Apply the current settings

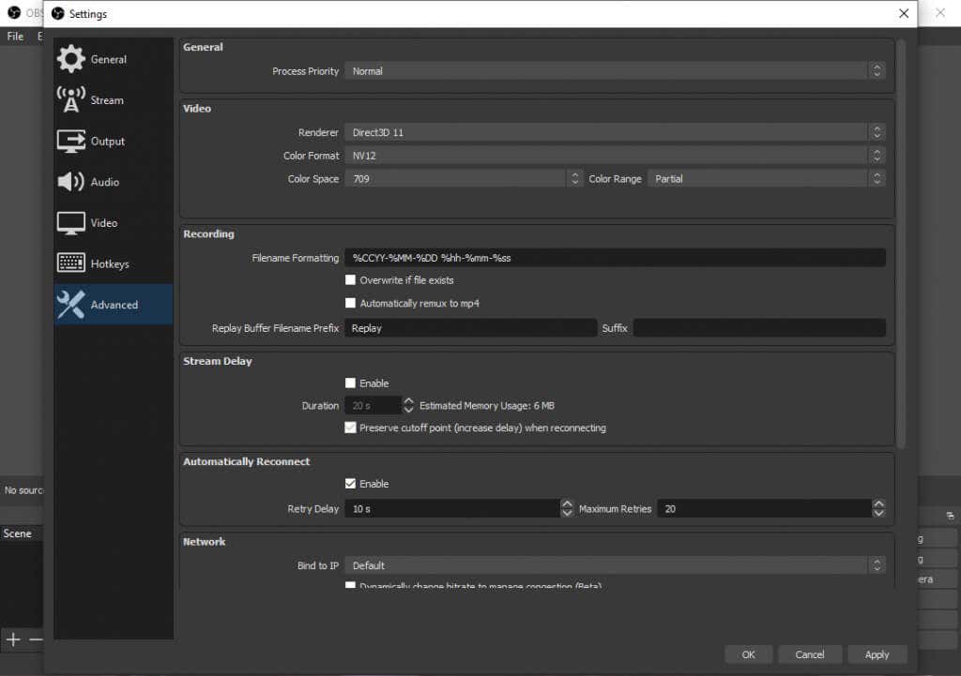(x=877, y=654)
